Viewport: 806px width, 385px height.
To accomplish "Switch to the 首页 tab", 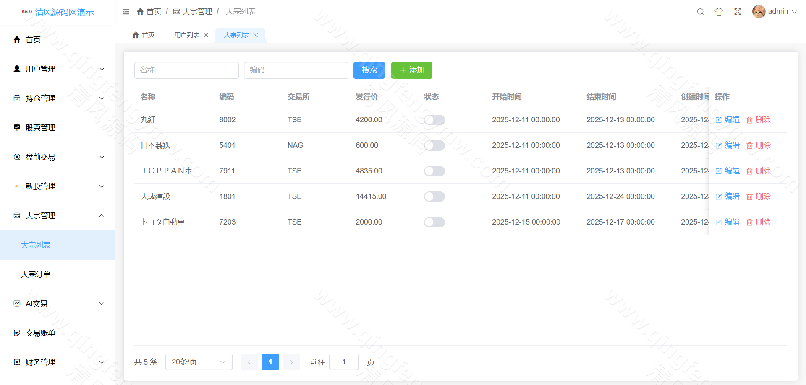I will tap(144, 35).
